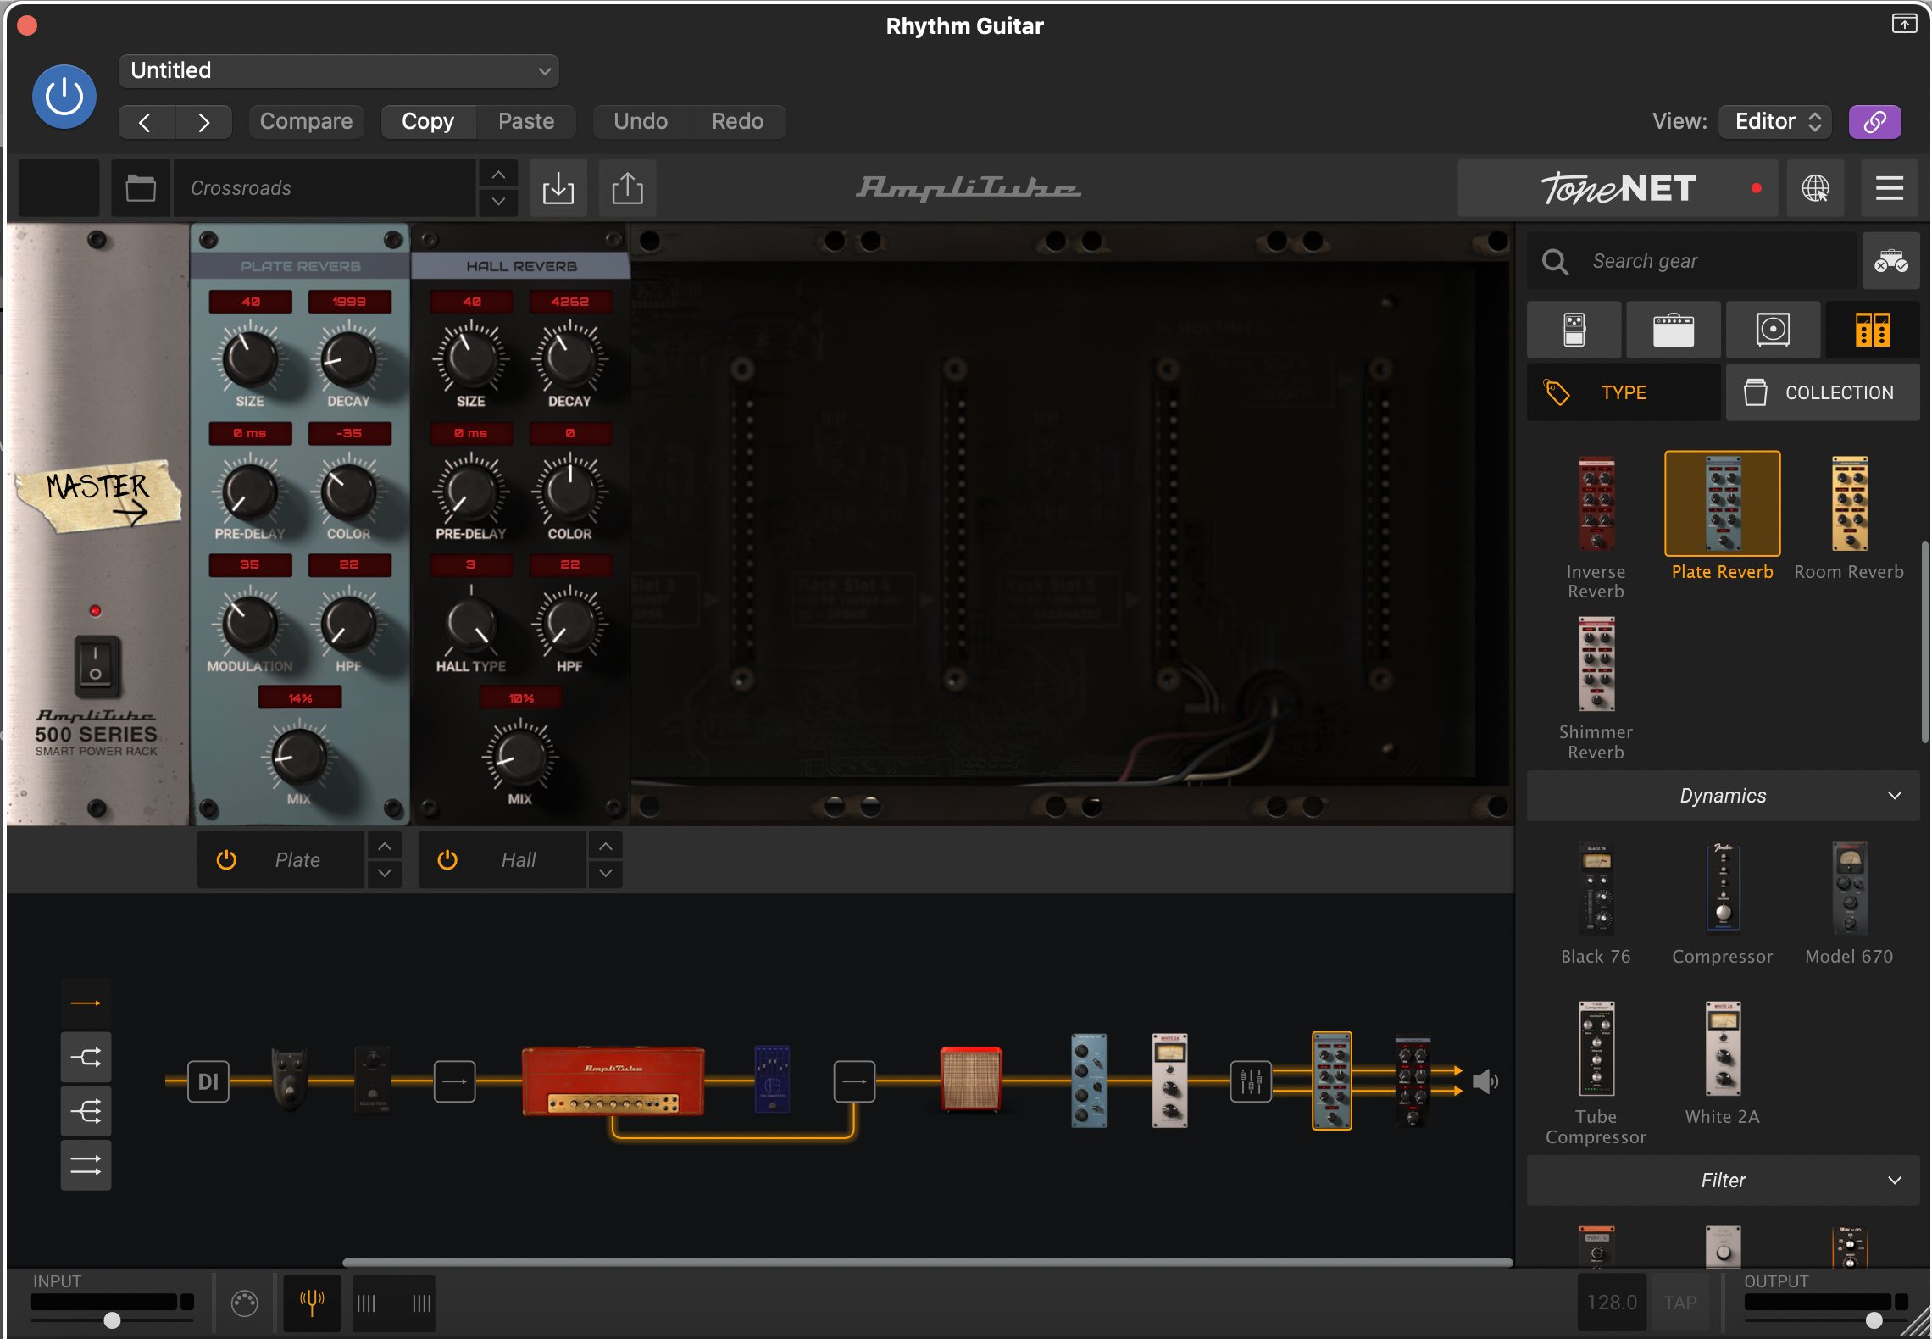Step to next preset down arrow
Image resolution: width=1932 pixels, height=1339 pixels.
[x=498, y=202]
